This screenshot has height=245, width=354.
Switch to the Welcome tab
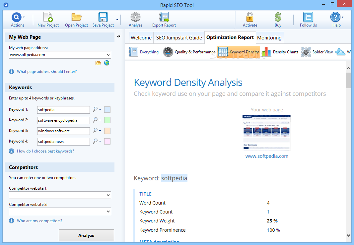point(141,38)
